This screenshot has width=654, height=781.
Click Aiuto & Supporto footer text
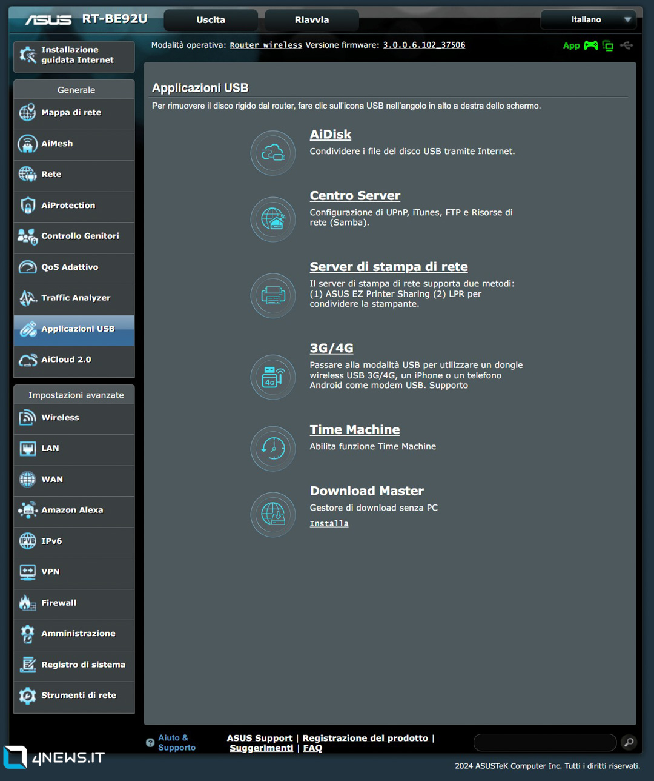(x=177, y=743)
